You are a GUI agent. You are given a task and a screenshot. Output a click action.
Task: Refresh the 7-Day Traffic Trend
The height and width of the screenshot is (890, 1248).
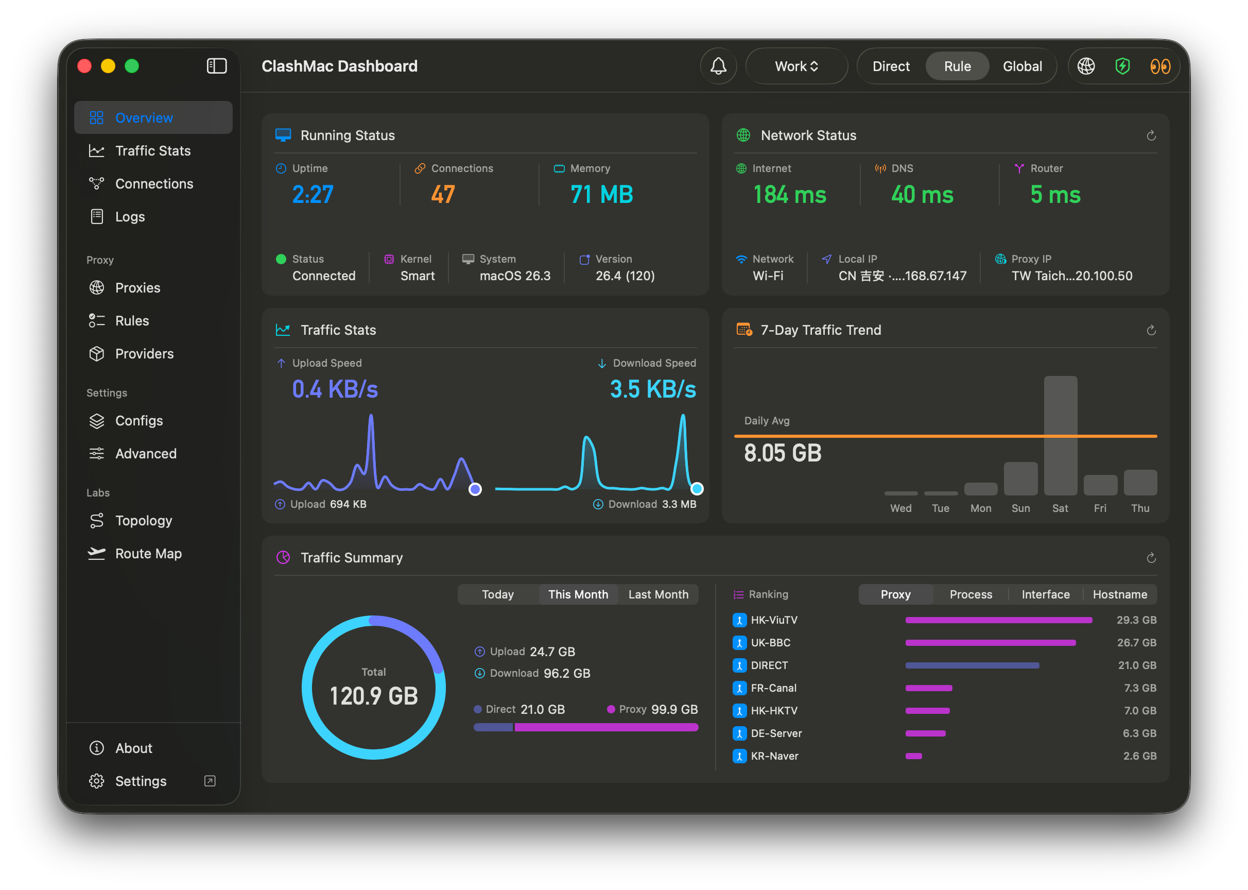coord(1151,330)
